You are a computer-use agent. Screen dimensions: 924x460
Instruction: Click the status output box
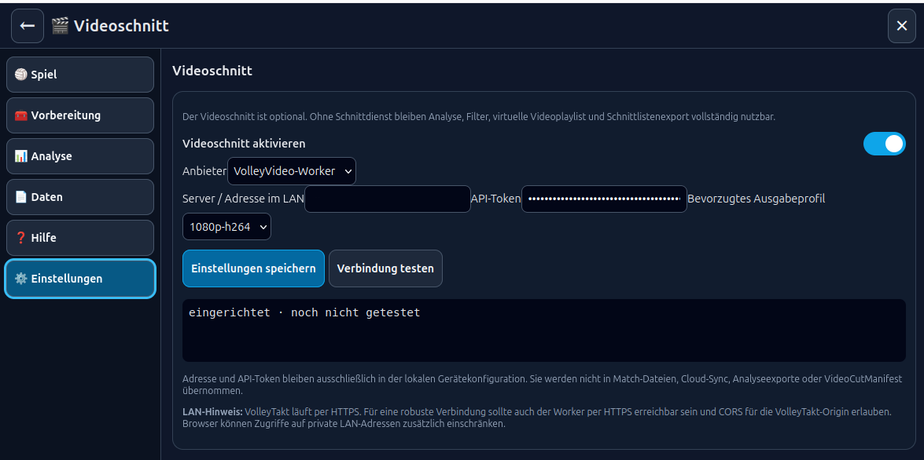(544, 330)
